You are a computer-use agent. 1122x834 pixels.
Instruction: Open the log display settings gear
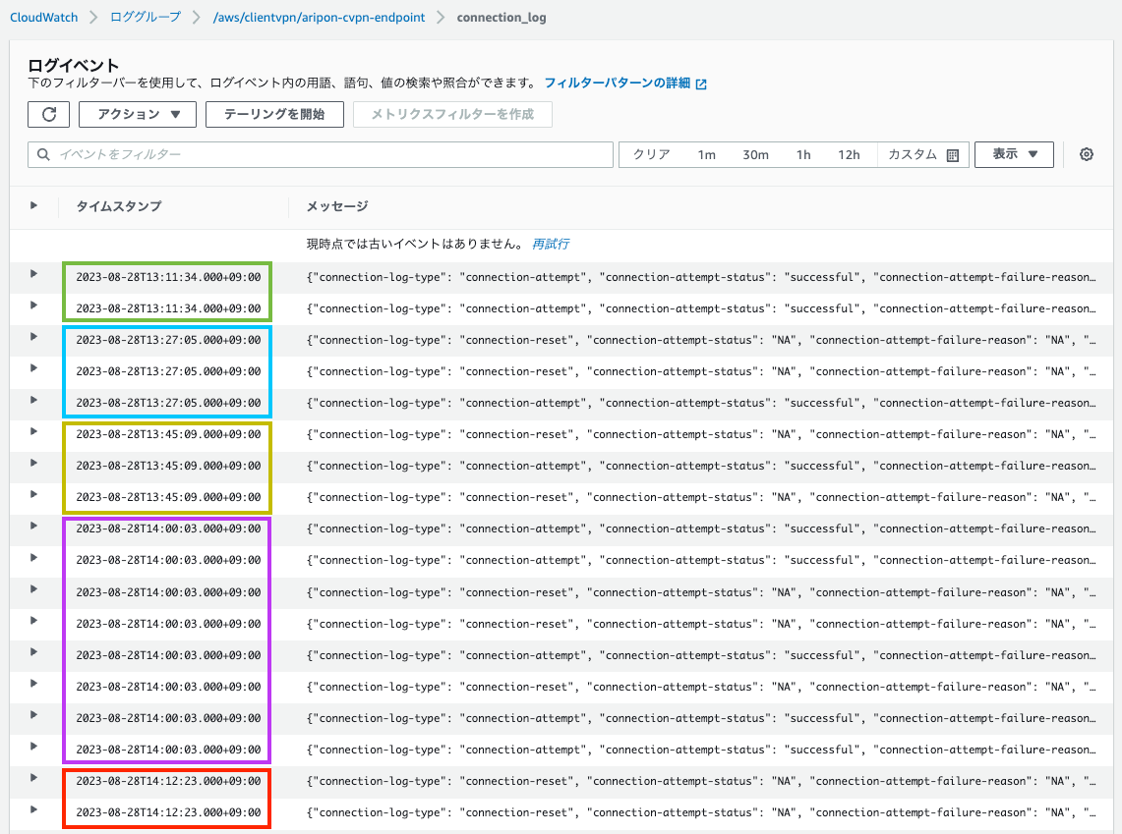pyautogui.click(x=1086, y=154)
